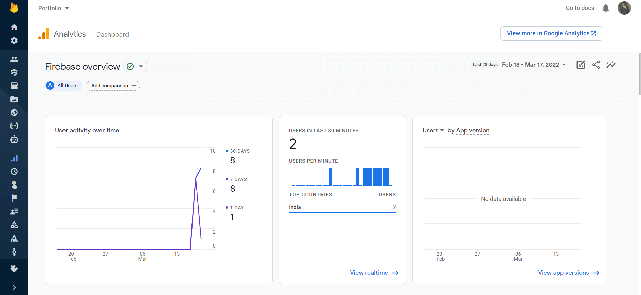Click the orange Analytics logo

(44, 34)
